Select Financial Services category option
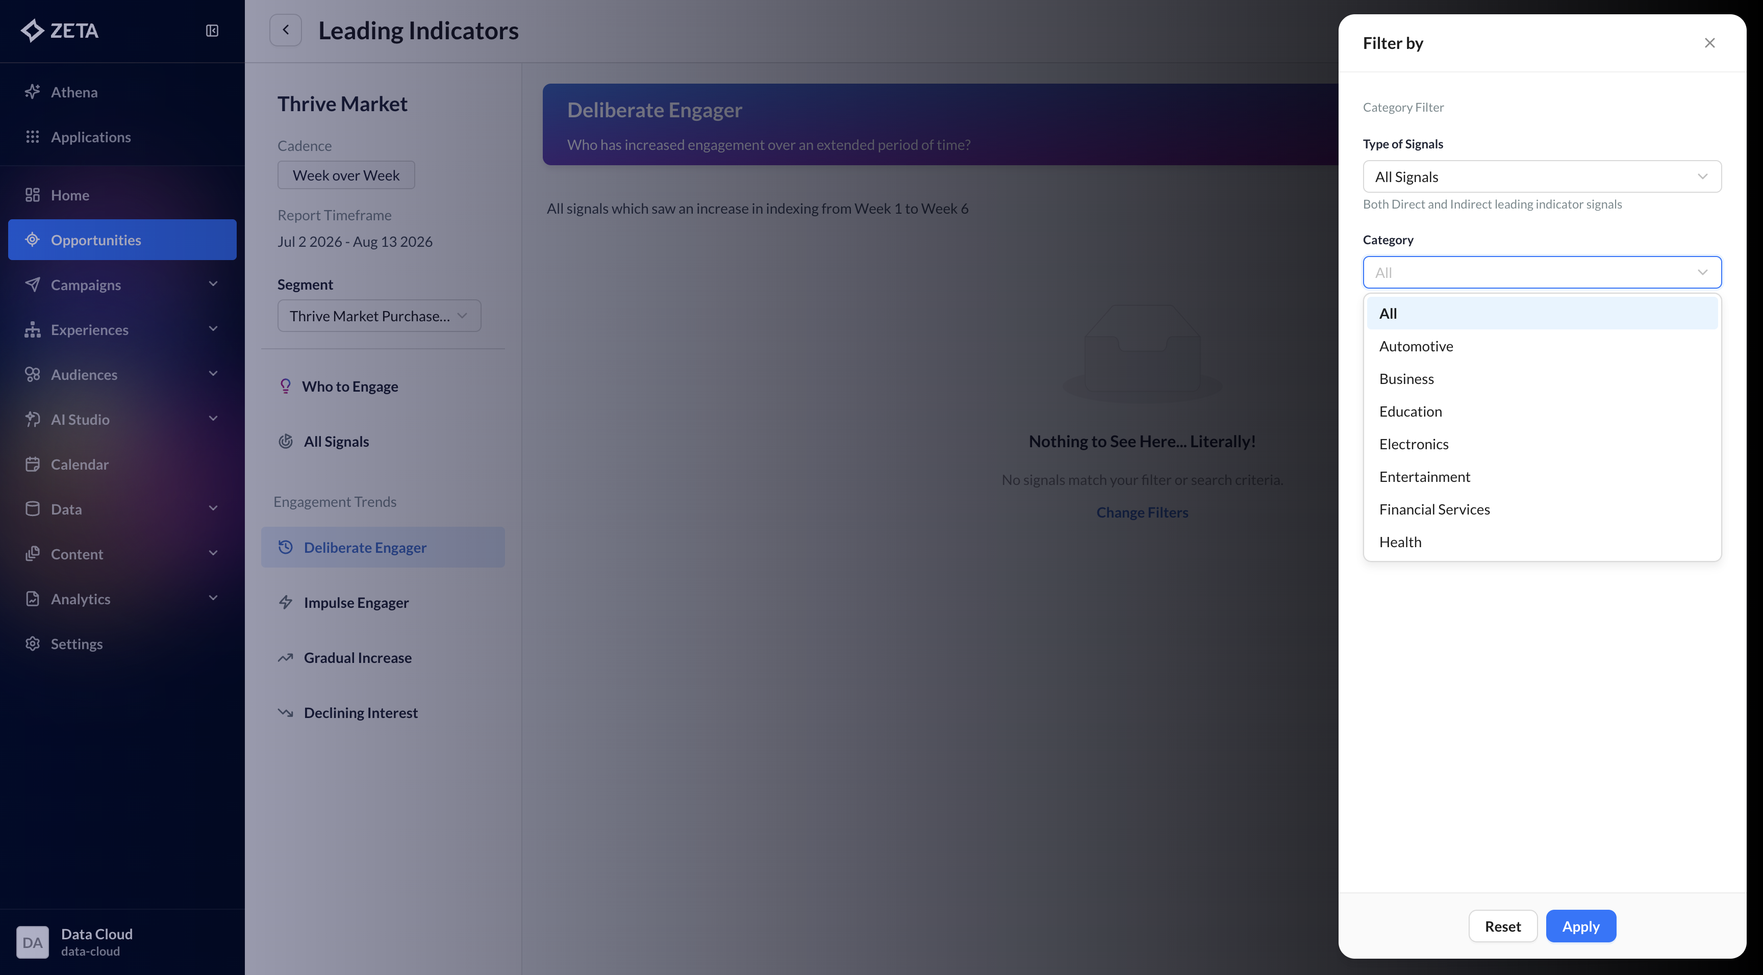Viewport: 1763px width, 975px height. click(x=1542, y=509)
